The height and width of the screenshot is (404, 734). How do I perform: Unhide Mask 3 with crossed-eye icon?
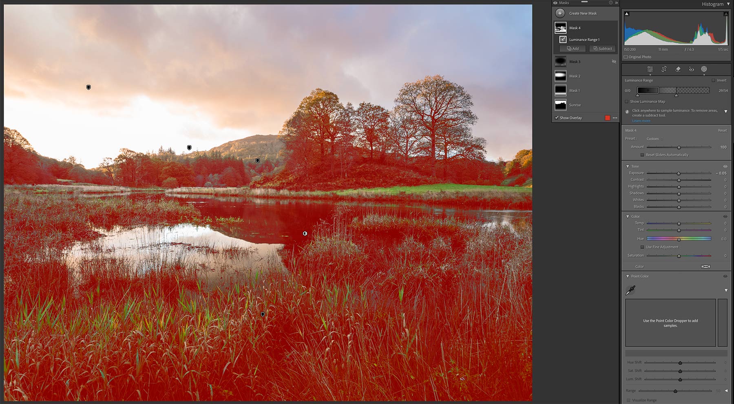pyautogui.click(x=614, y=62)
